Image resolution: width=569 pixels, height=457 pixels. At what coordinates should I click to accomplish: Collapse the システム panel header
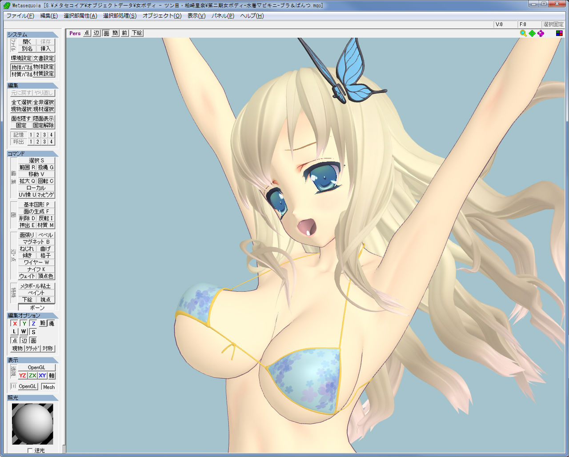coord(32,35)
